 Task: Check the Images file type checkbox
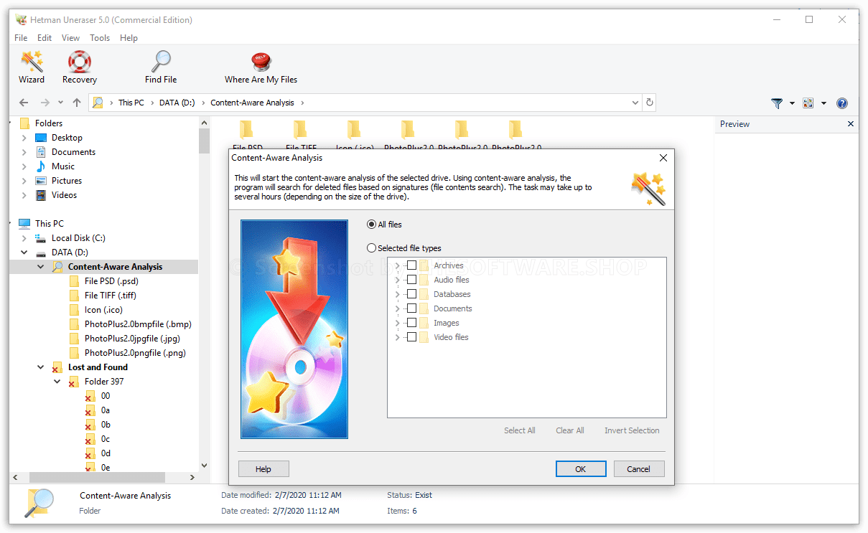tap(411, 323)
